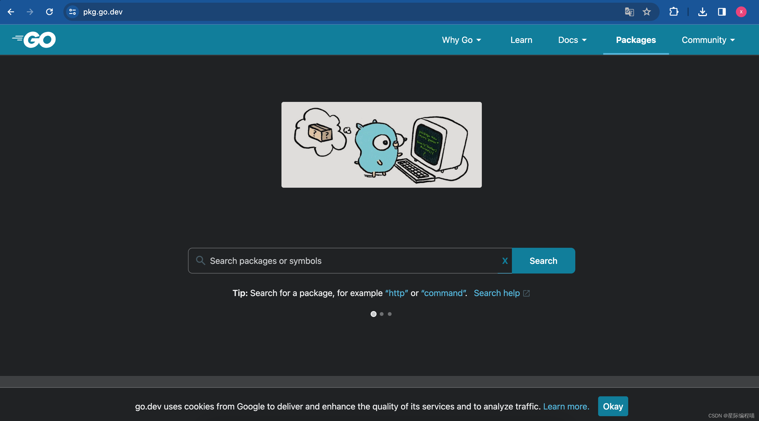Expand the Community dropdown menu

(708, 40)
